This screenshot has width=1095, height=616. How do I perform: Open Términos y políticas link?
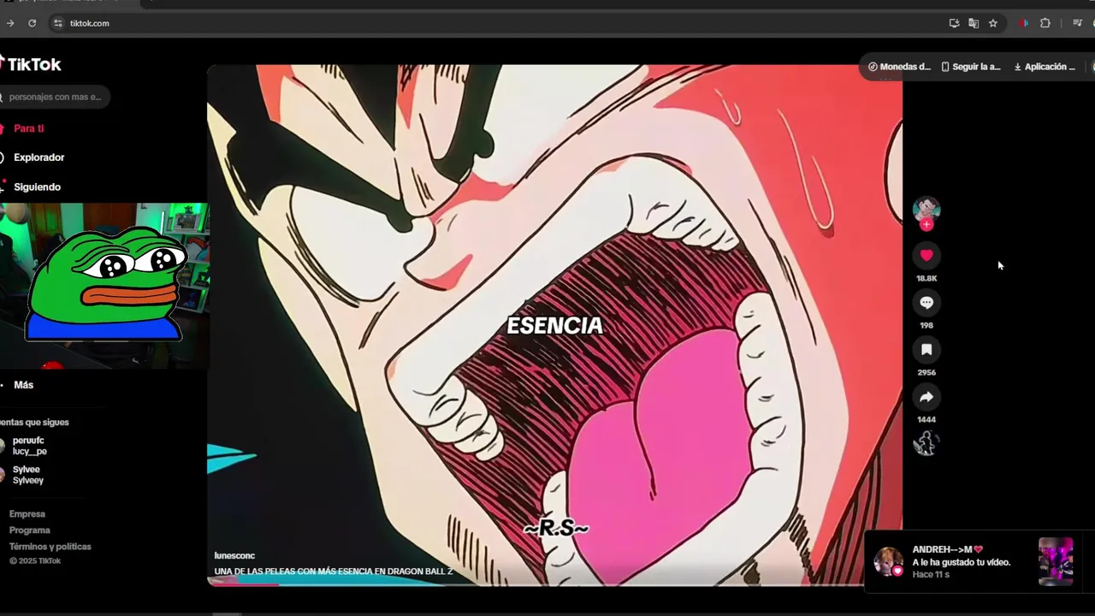click(x=50, y=547)
